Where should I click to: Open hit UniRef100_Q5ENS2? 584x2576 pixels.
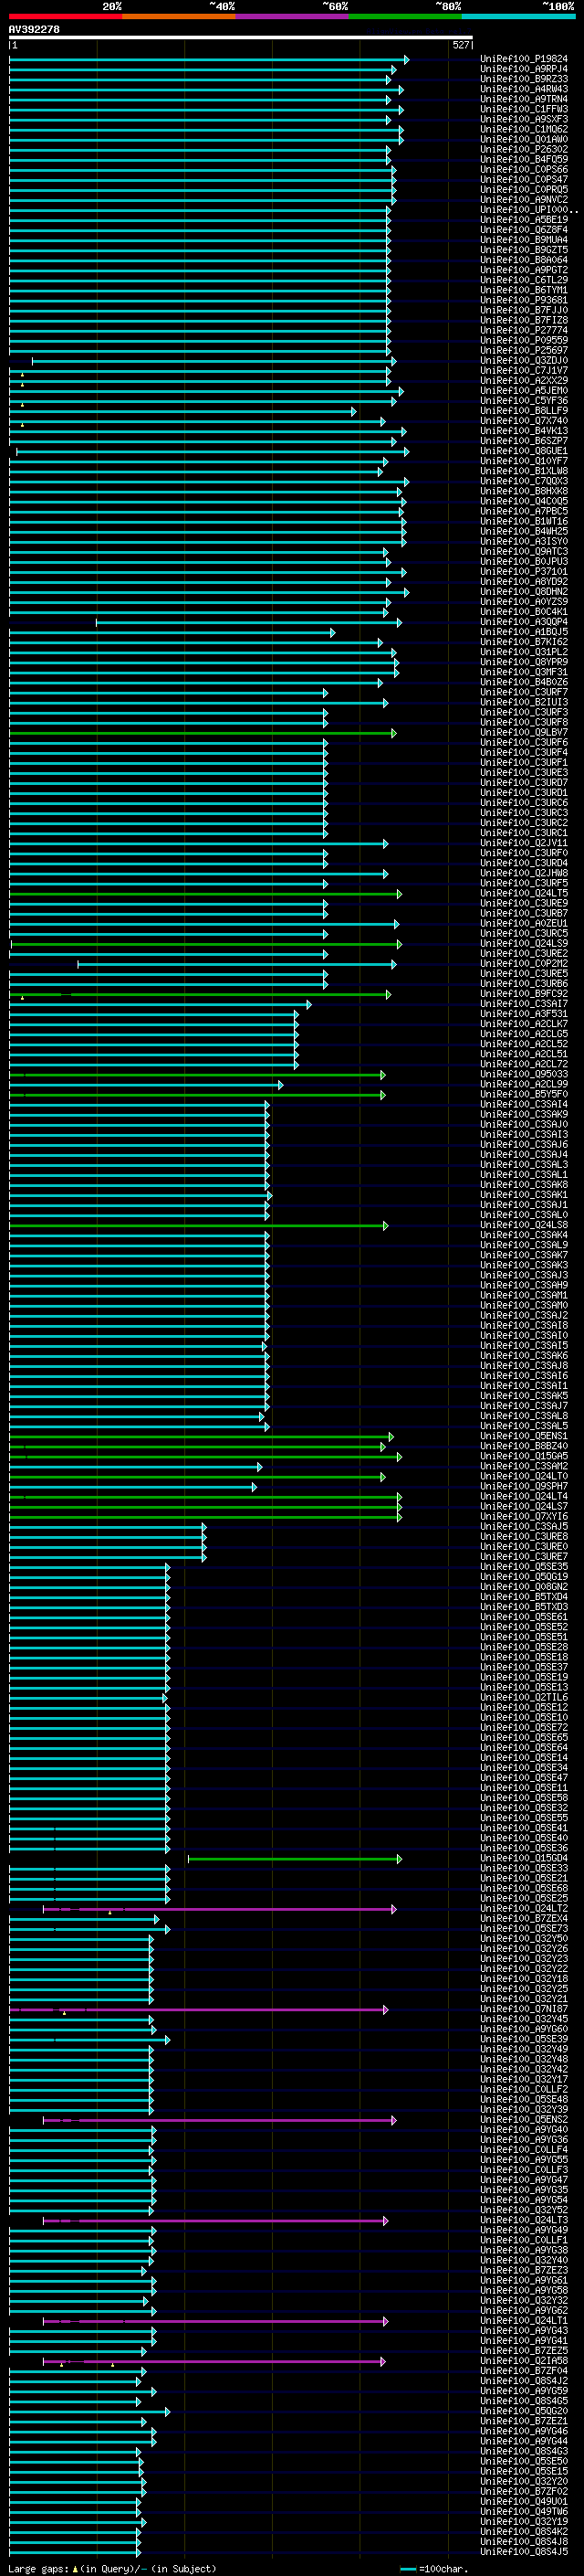coord(523,2118)
